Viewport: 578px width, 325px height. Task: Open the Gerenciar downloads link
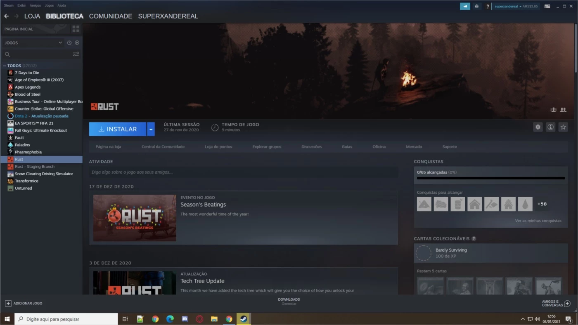(x=289, y=304)
